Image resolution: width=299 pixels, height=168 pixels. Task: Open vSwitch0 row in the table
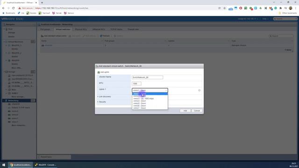pyautogui.click(x=49, y=45)
